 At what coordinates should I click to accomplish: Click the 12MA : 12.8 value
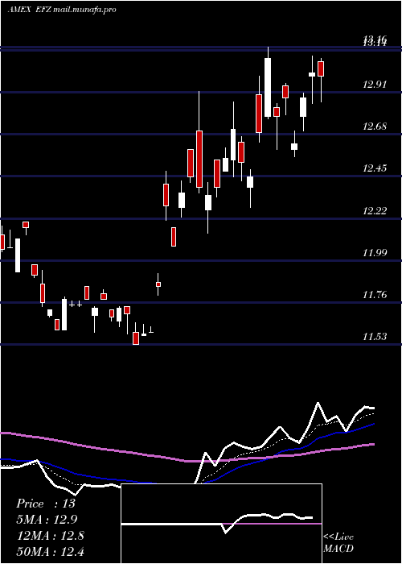click(x=51, y=536)
